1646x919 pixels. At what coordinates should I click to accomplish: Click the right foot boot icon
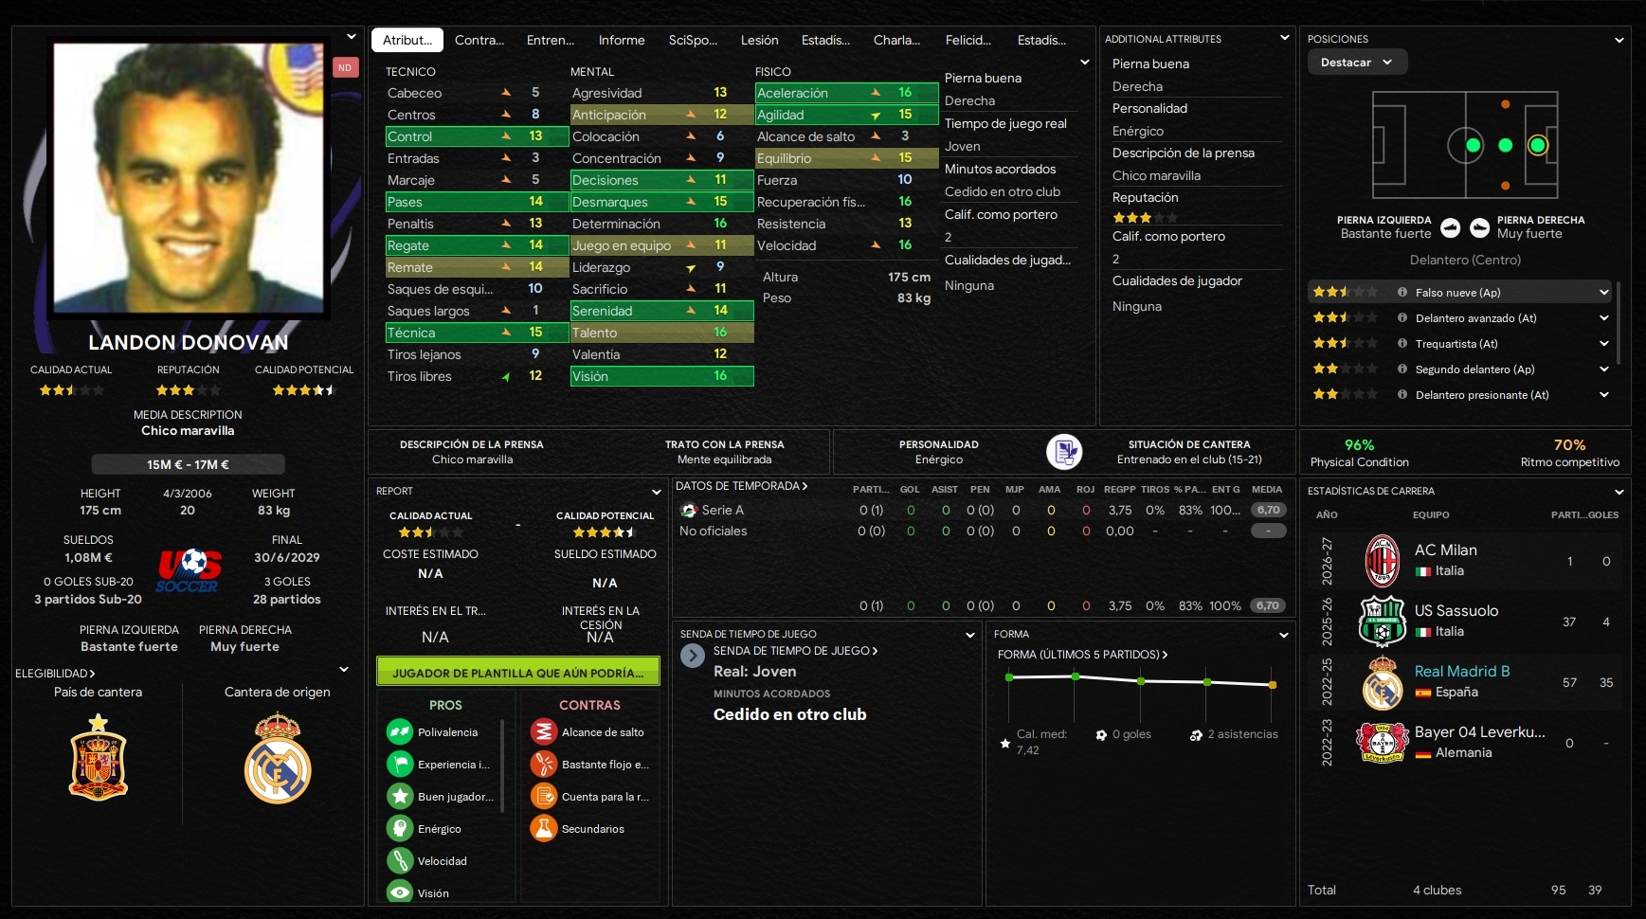(x=1479, y=227)
